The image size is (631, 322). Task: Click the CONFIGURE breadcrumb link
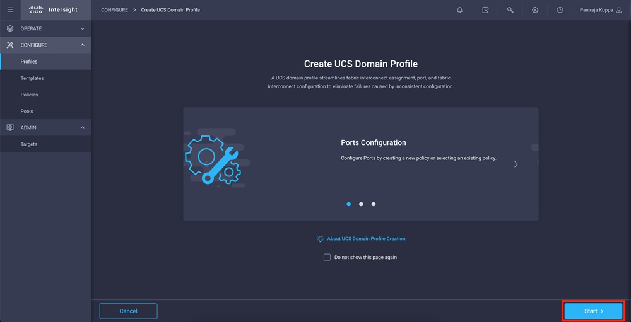[x=114, y=10]
